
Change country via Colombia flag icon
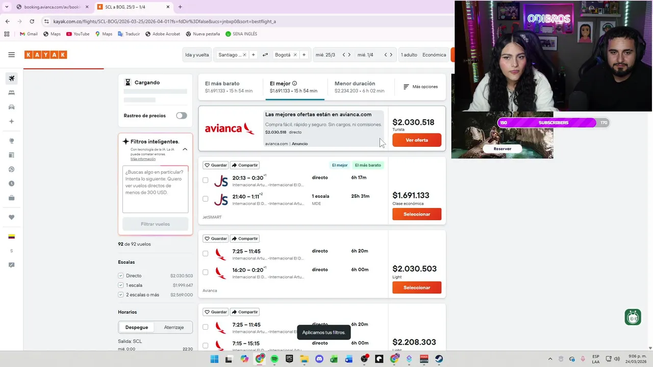pos(11,237)
